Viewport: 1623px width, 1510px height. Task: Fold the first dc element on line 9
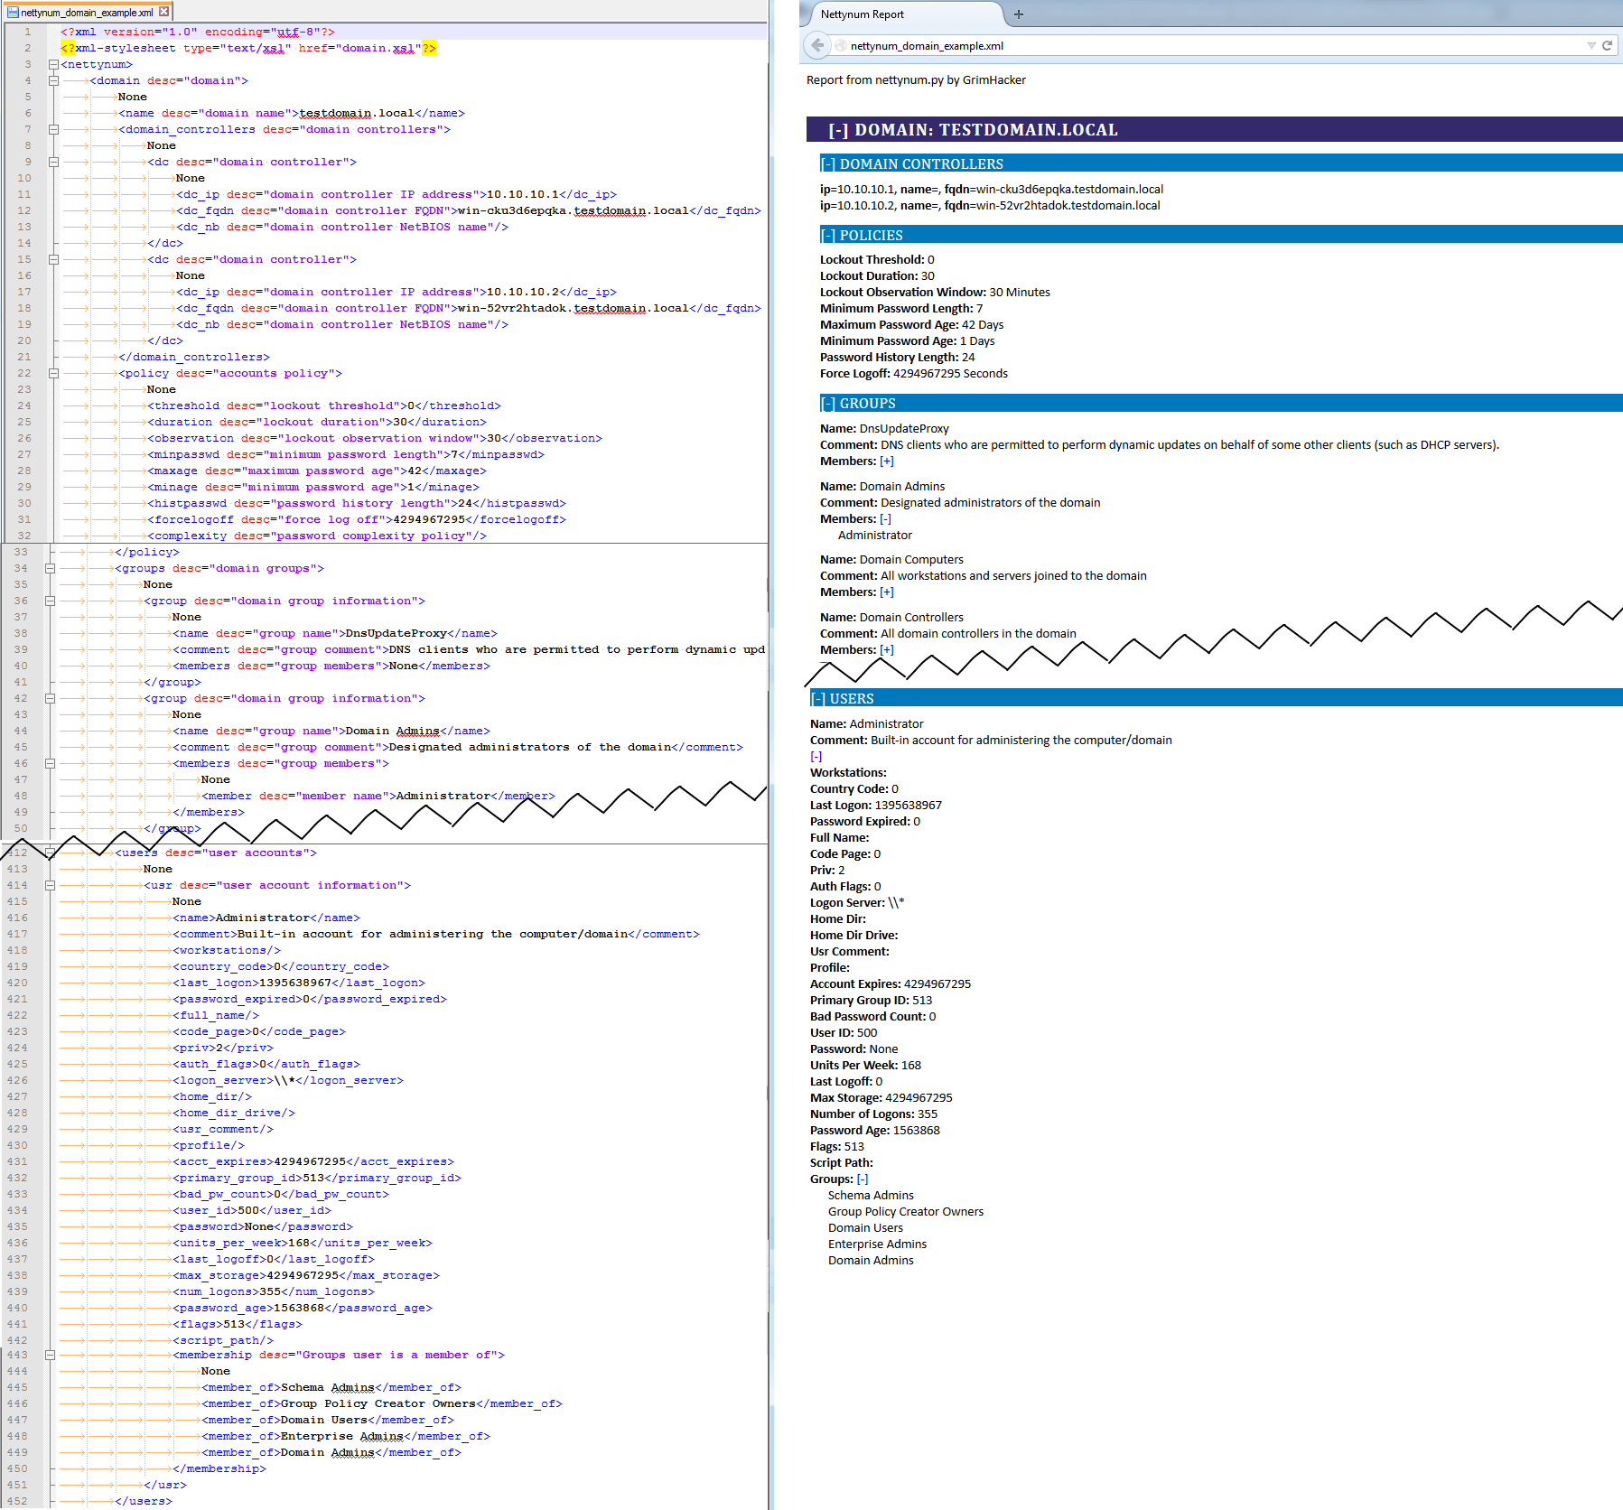(x=53, y=163)
